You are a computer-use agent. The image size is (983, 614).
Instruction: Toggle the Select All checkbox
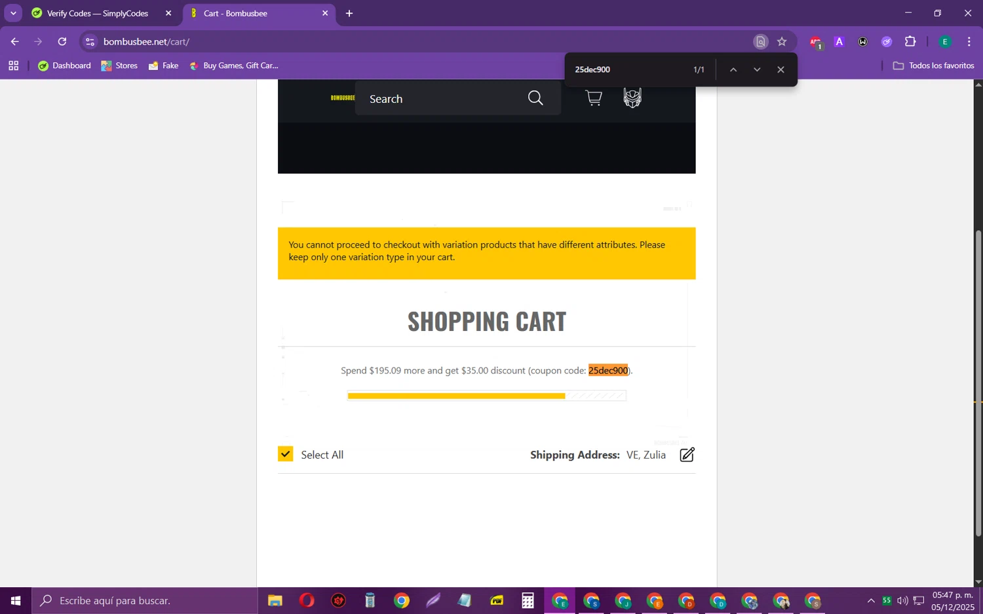[286, 453]
